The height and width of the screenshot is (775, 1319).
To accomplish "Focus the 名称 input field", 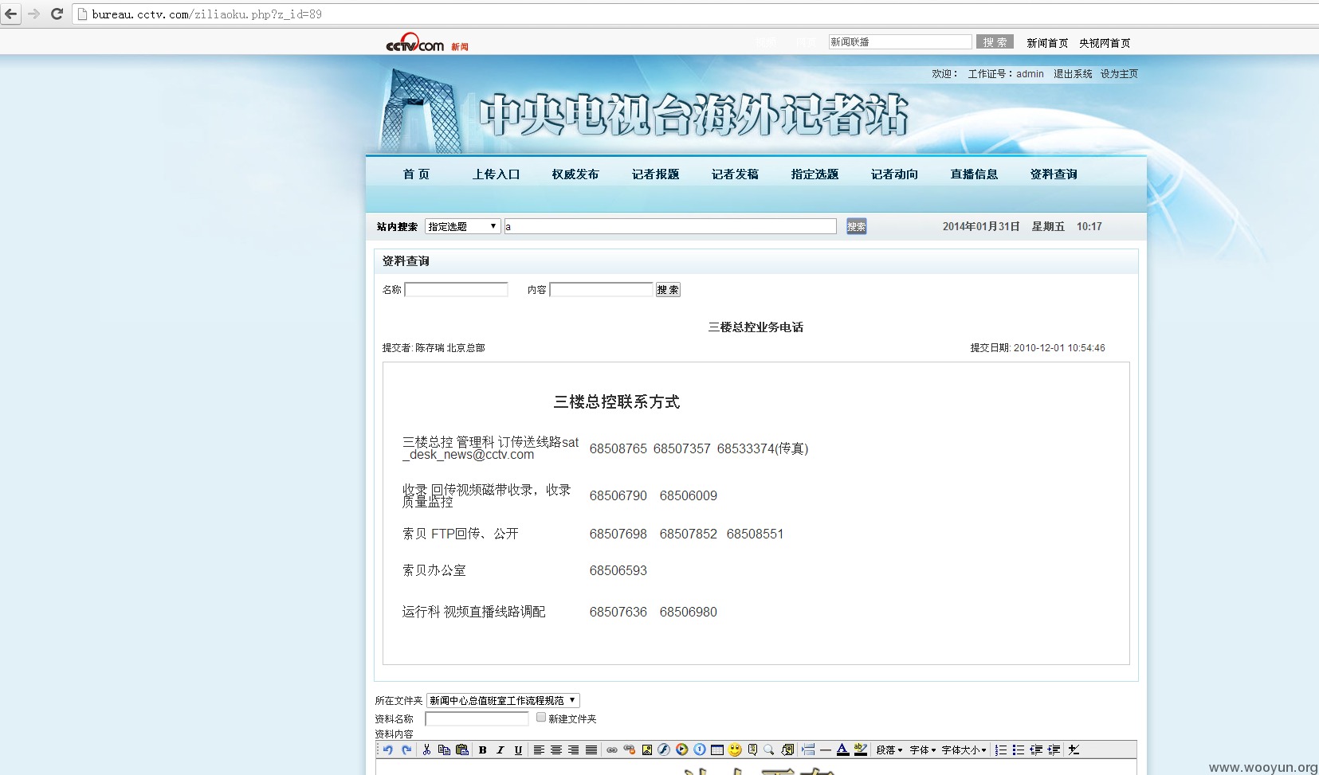I will coord(456,290).
